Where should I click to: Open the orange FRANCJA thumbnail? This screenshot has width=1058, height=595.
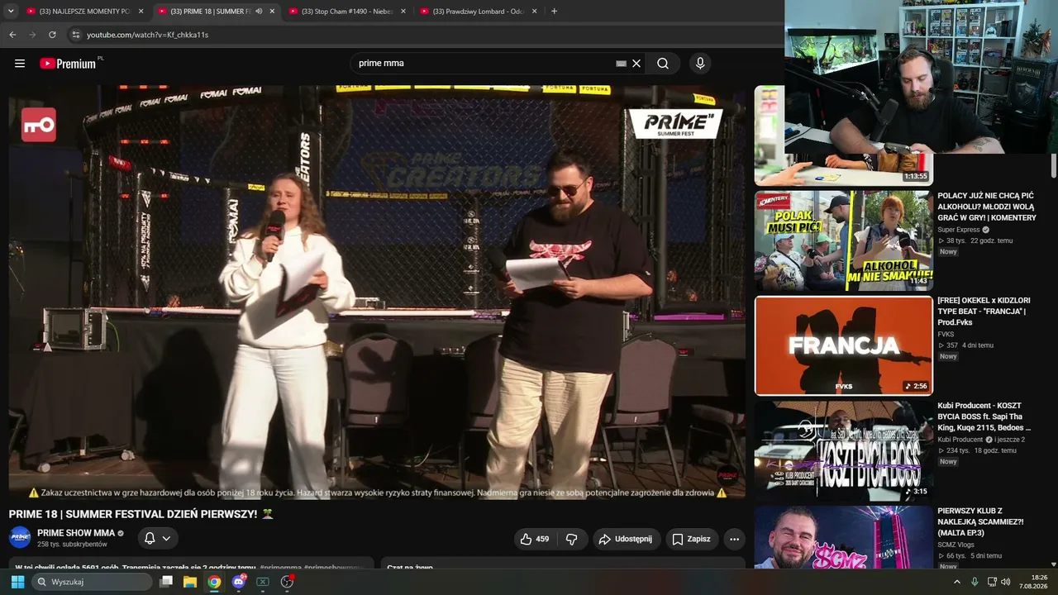tap(844, 345)
